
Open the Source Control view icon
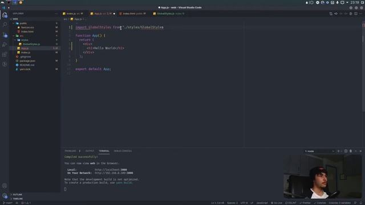click(x=5, y=35)
